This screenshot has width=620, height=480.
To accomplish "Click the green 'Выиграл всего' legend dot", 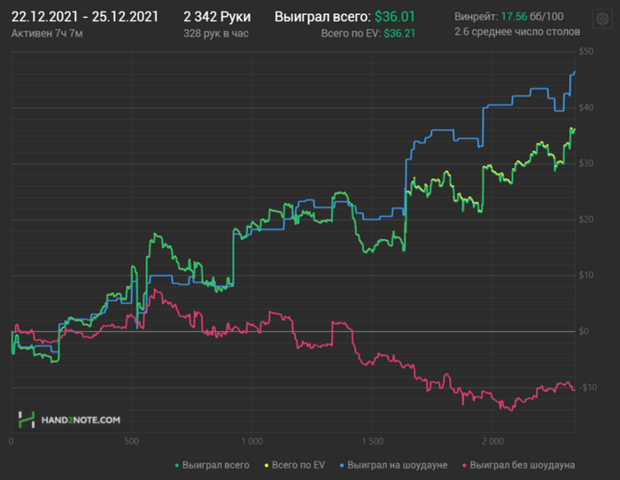I will click(x=177, y=465).
